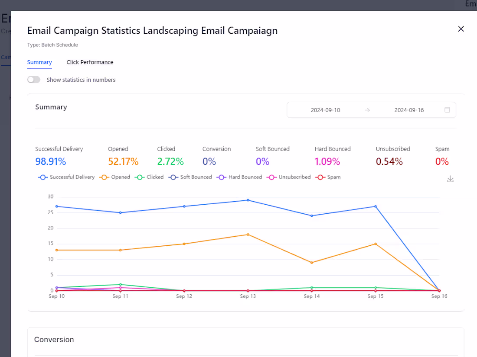This screenshot has width=477, height=357.
Task: Click Sep 13 Successful Delivery data point
Action: 248,200
